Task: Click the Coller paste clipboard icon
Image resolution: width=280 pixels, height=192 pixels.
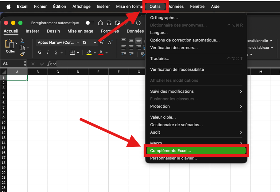Action: [x=9, y=44]
